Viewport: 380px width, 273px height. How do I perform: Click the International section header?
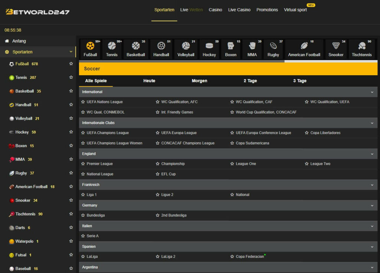click(228, 92)
